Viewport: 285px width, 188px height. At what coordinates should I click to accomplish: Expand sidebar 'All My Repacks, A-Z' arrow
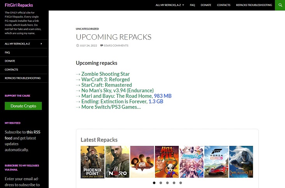click(41, 44)
